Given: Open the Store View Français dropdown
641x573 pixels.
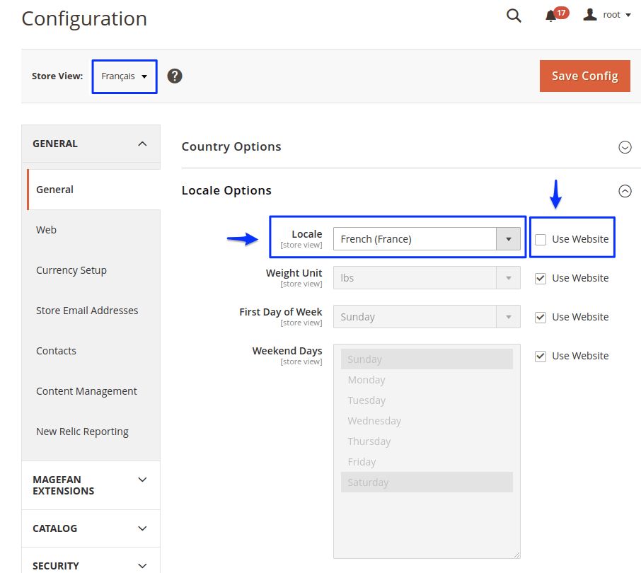Looking at the screenshot, I should (124, 76).
